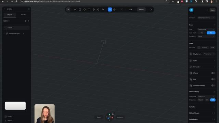The image size is (219, 123).
Task: Click the Frame section options icon
Action: [215, 25]
